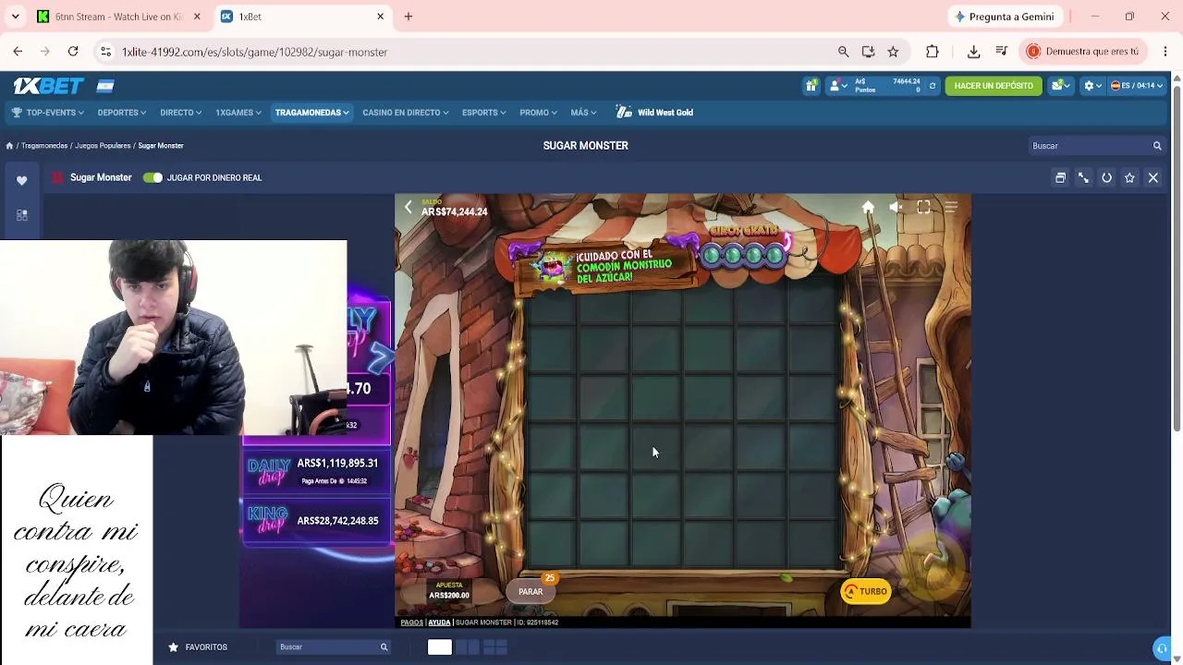Viewport: 1183px width, 665px height.
Task: Open game in a separate window
Action: pos(1060,177)
